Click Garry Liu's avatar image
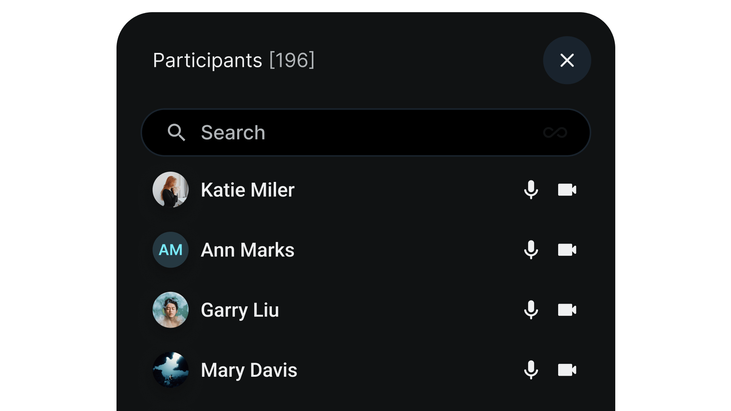 click(170, 310)
